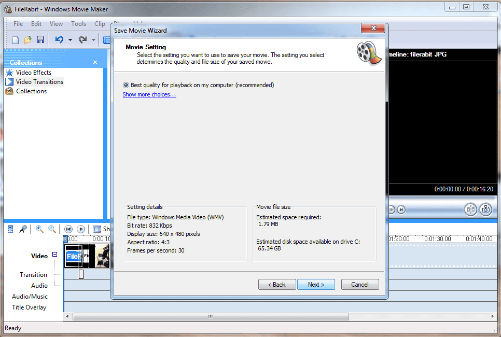
Task: Click the 'Ready' status bar text
Action: [13, 328]
